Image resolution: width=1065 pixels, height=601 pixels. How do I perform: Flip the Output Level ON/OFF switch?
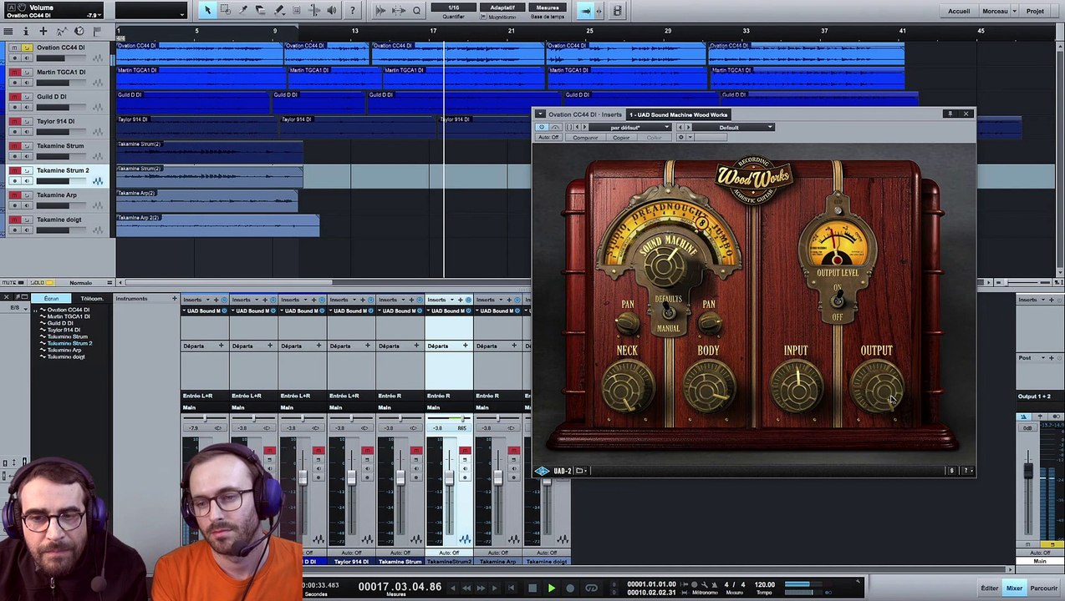[837, 302]
